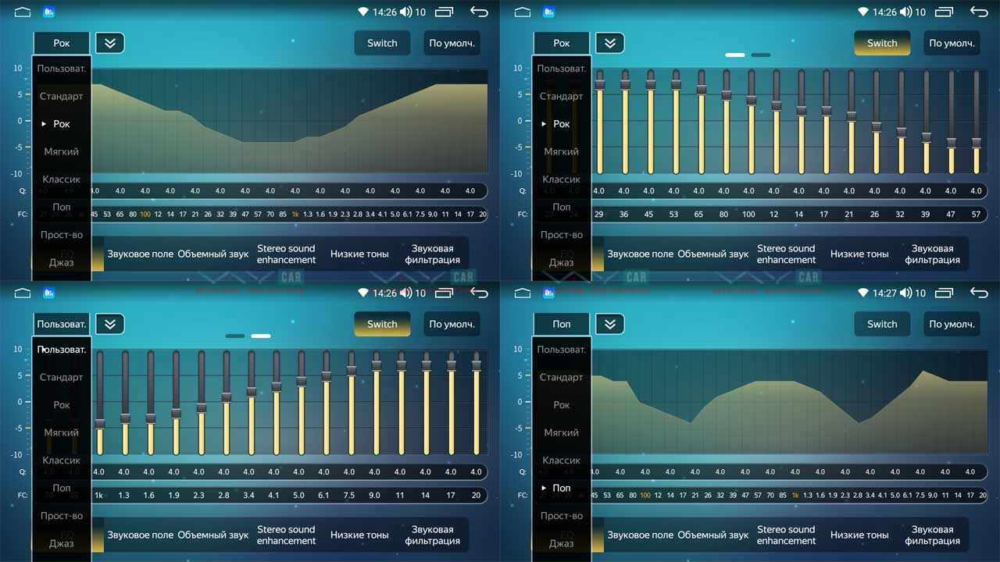Screen dimensions: 1000x562
Task: Click the double-chevron icon beside Пользоват. preset
Action: [x=110, y=324]
